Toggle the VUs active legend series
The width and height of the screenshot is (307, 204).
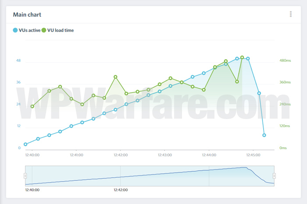[27, 30]
